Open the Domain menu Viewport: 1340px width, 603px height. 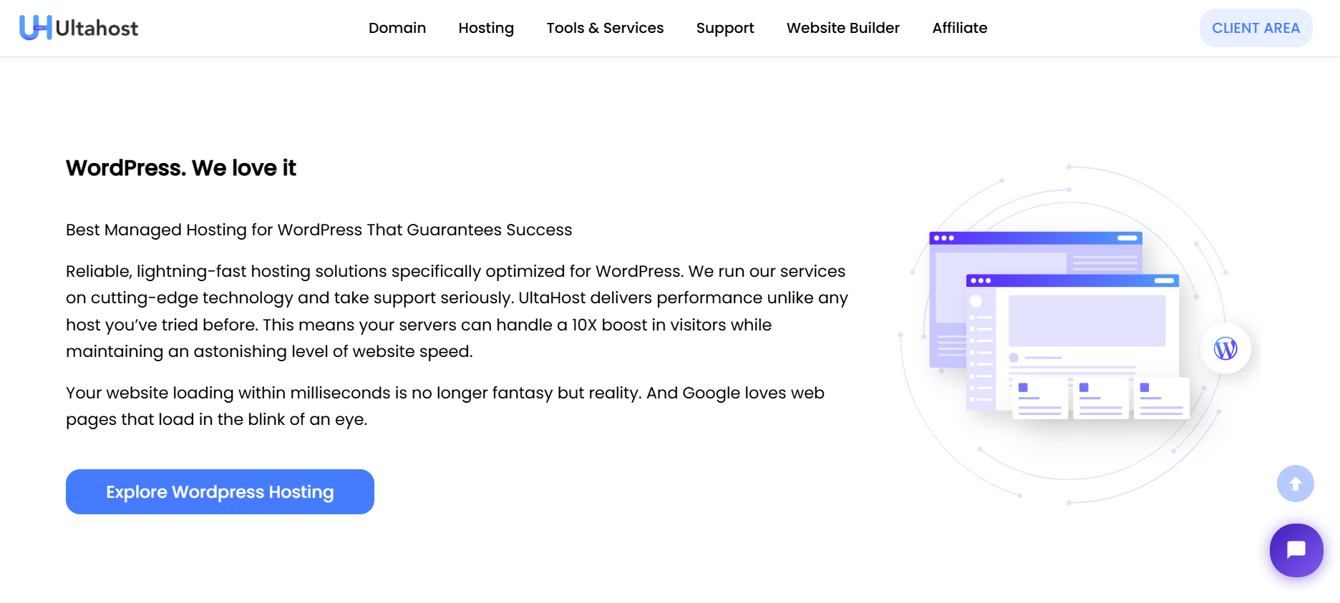(397, 28)
